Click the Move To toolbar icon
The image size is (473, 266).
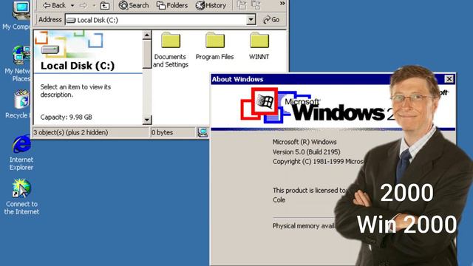coord(242,5)
